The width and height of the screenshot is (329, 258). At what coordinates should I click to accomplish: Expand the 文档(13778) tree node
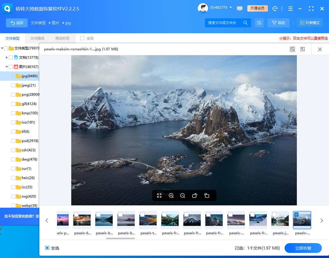tap(7, 57)
